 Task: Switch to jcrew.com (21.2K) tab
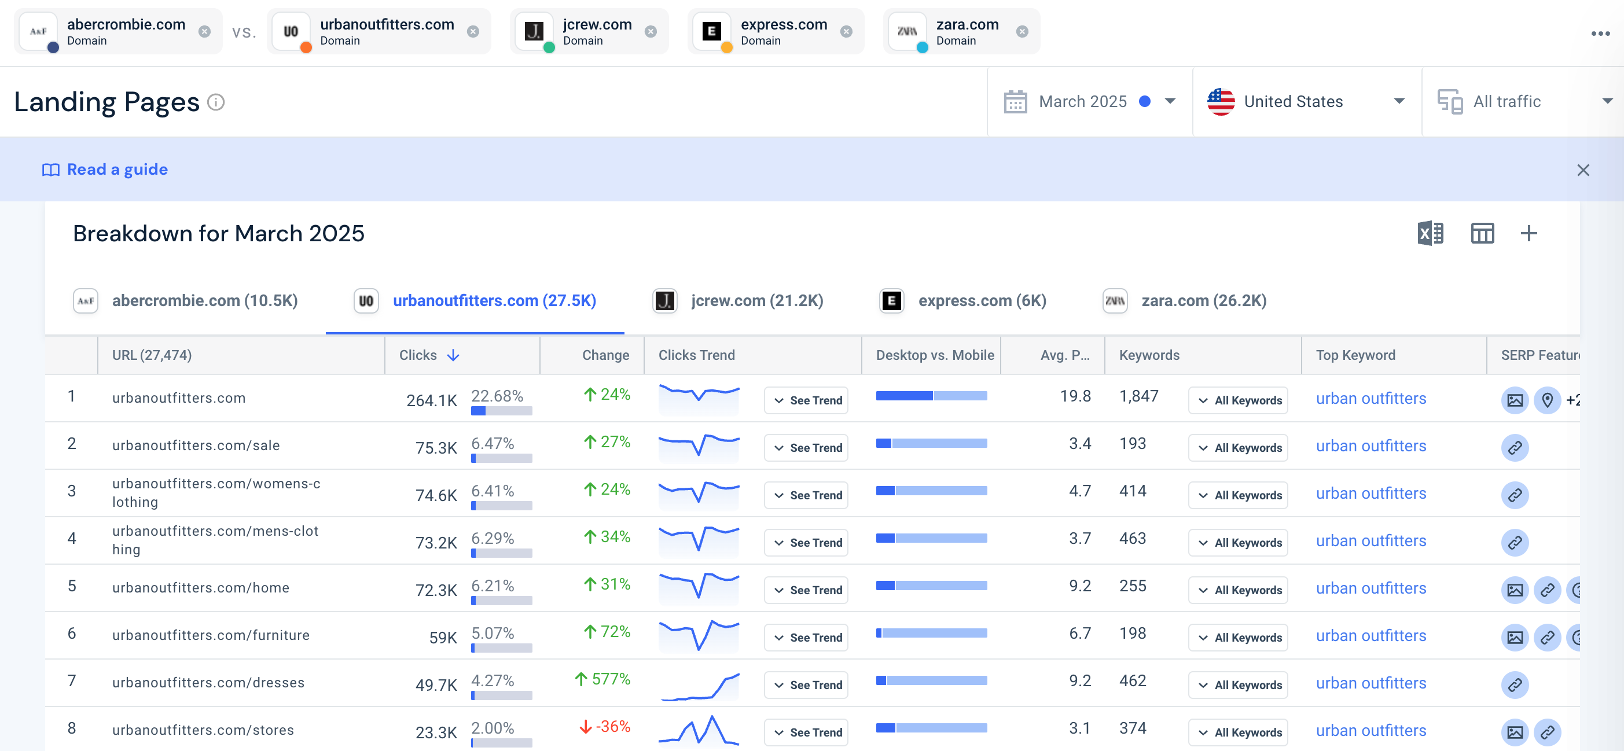tap(737, 301)
